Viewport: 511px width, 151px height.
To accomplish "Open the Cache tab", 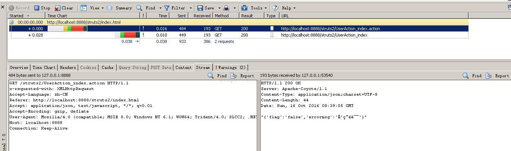I will 107,67.
